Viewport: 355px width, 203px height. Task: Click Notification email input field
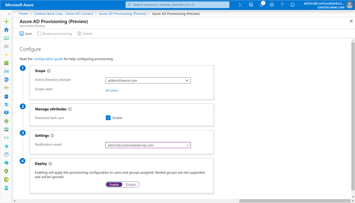pyautogui.click(x=148, y=145)
